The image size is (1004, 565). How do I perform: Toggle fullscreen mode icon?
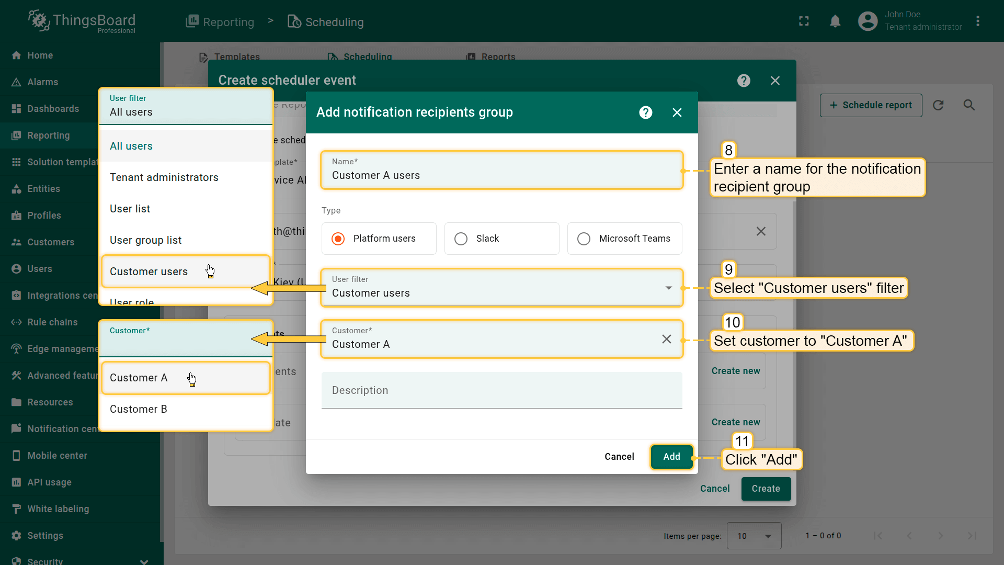[804, 21]
